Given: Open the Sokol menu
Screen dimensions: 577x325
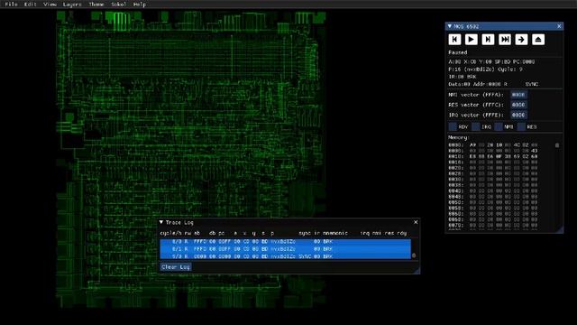Looking at the screenshot, I should [x=118, y=5].
